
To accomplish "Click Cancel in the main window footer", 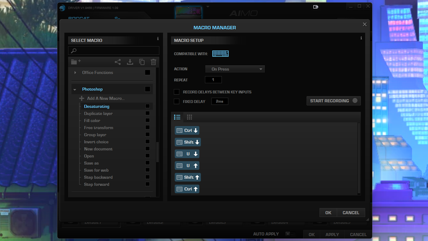I will 358,234.
